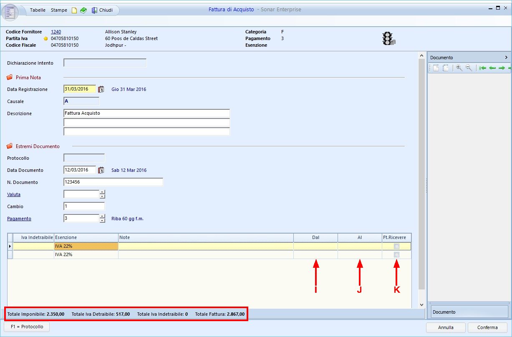
Task: Zoom out on the document preview
Action: [469, 68]
